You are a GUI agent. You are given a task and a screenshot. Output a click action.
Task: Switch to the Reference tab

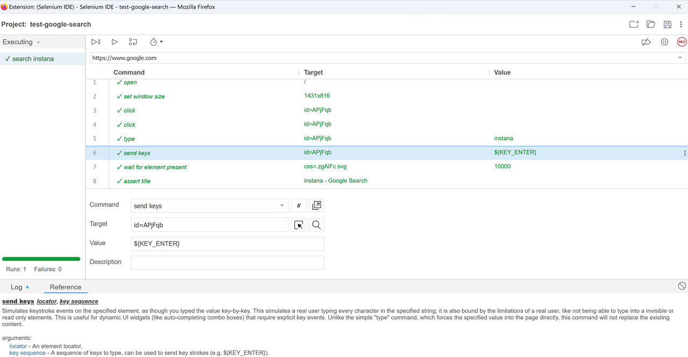66,287
